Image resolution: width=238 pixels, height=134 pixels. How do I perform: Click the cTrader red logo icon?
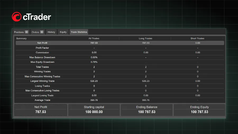pos(17,17)
